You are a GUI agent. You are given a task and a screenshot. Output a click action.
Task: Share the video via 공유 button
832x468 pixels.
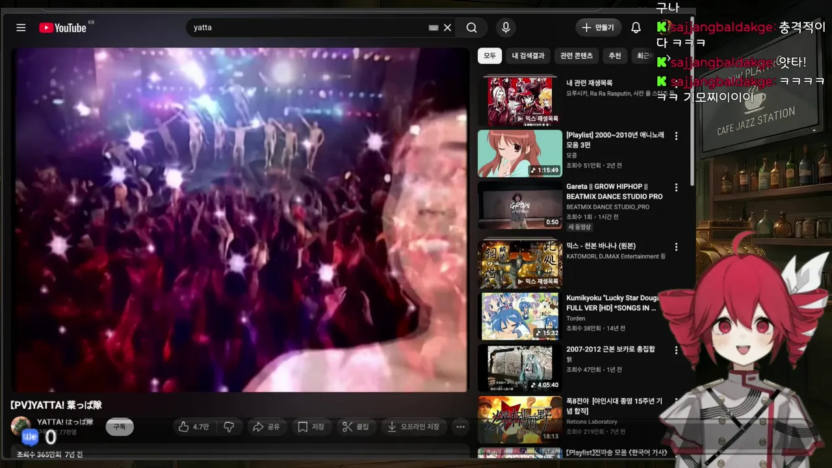tap(266, 427)
